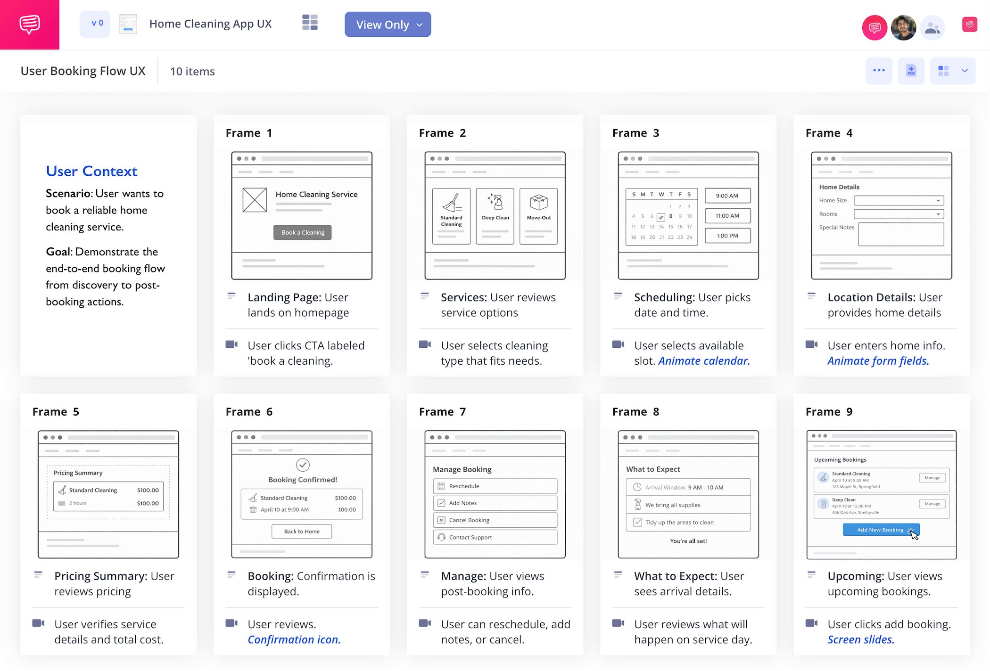Click the Special Notes field in Frame 4
The width and height of the screenshot is (990, 671).
[x=900, y=234]
